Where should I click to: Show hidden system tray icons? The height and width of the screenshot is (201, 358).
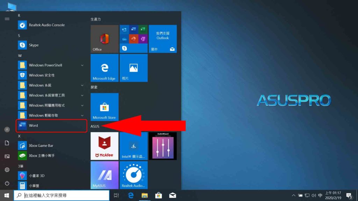tap(294, 195)
